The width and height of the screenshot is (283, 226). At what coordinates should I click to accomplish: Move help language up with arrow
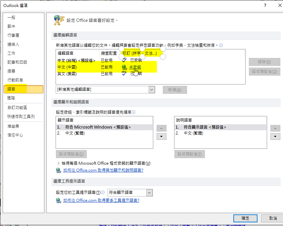pos(275,128)
